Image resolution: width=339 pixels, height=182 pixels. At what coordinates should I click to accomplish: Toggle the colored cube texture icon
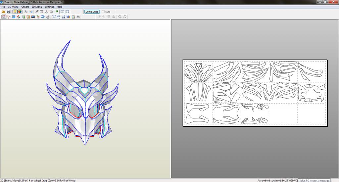(20, 12)
